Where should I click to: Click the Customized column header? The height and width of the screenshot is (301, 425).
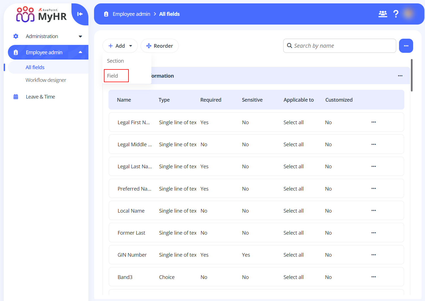tap(339, 100)
